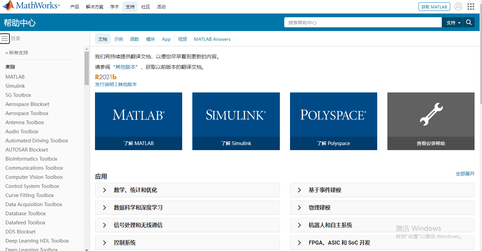Expand the 数据科学和深度学习 section
The width and height of the screenshot is (482, 251).
[187, 207]
